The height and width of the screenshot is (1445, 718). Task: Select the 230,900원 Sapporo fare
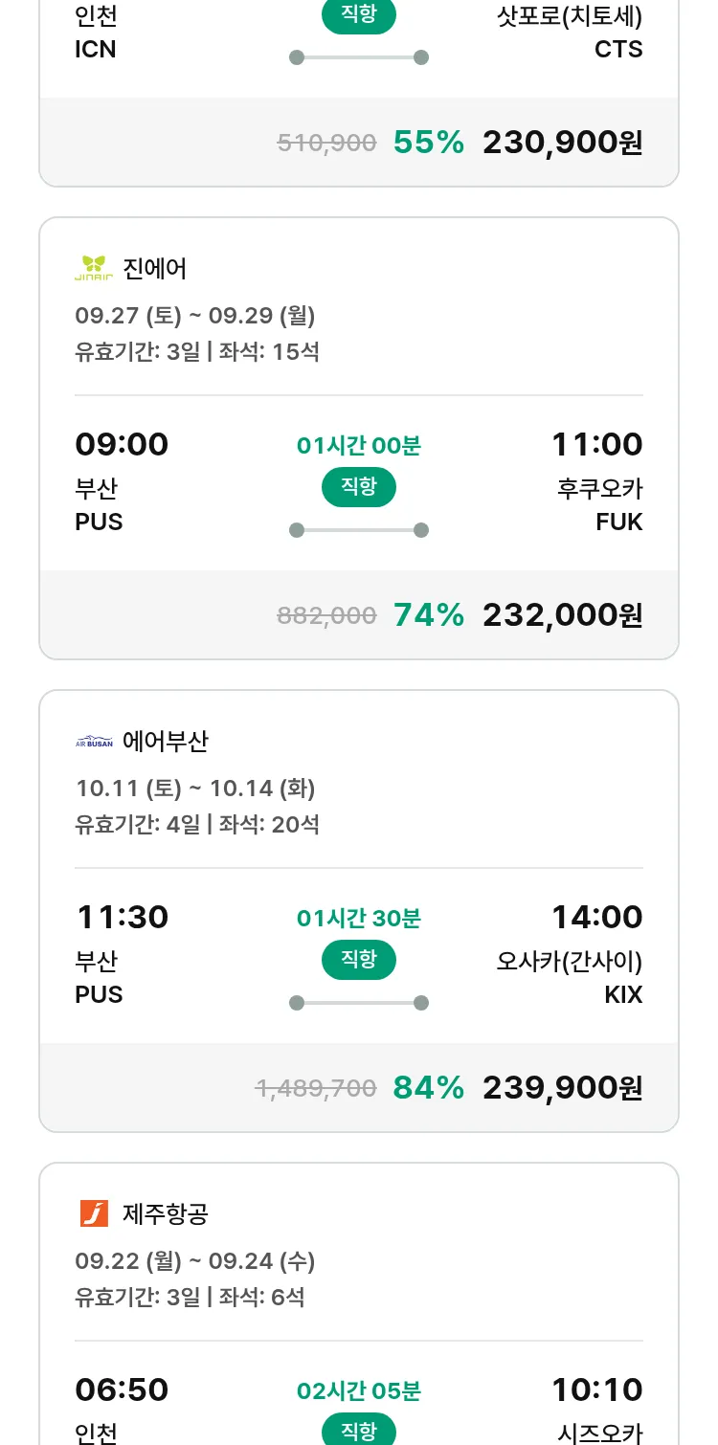562,143
